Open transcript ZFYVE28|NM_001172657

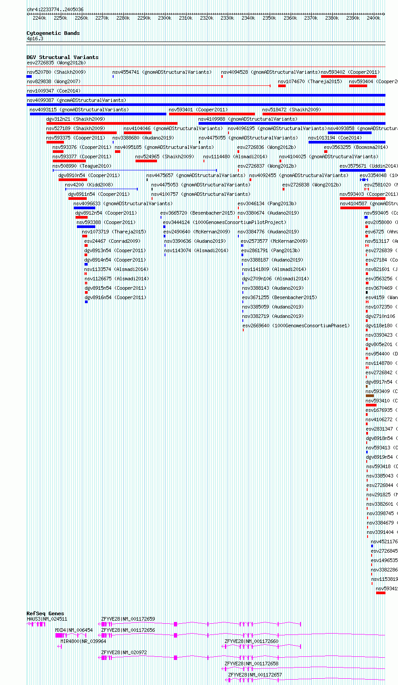pyautogui.click(x=255, y=675)
